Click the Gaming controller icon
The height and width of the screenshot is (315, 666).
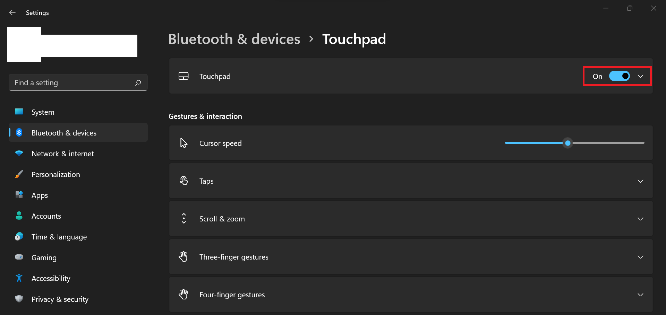[x=19, y=257]
